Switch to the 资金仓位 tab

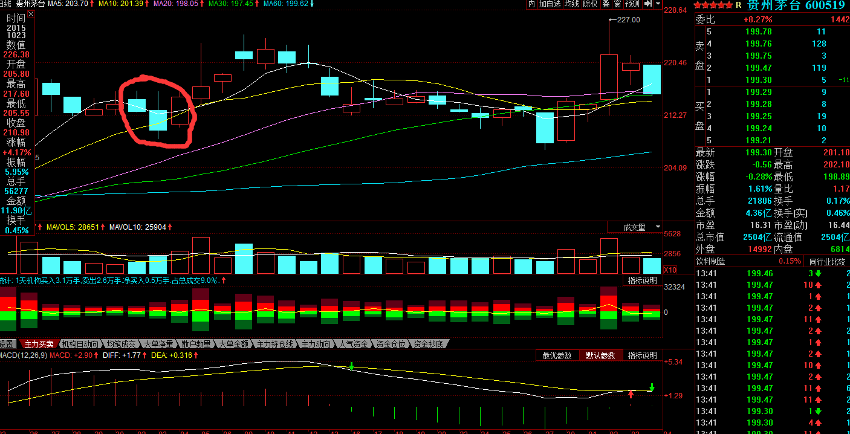391,344
